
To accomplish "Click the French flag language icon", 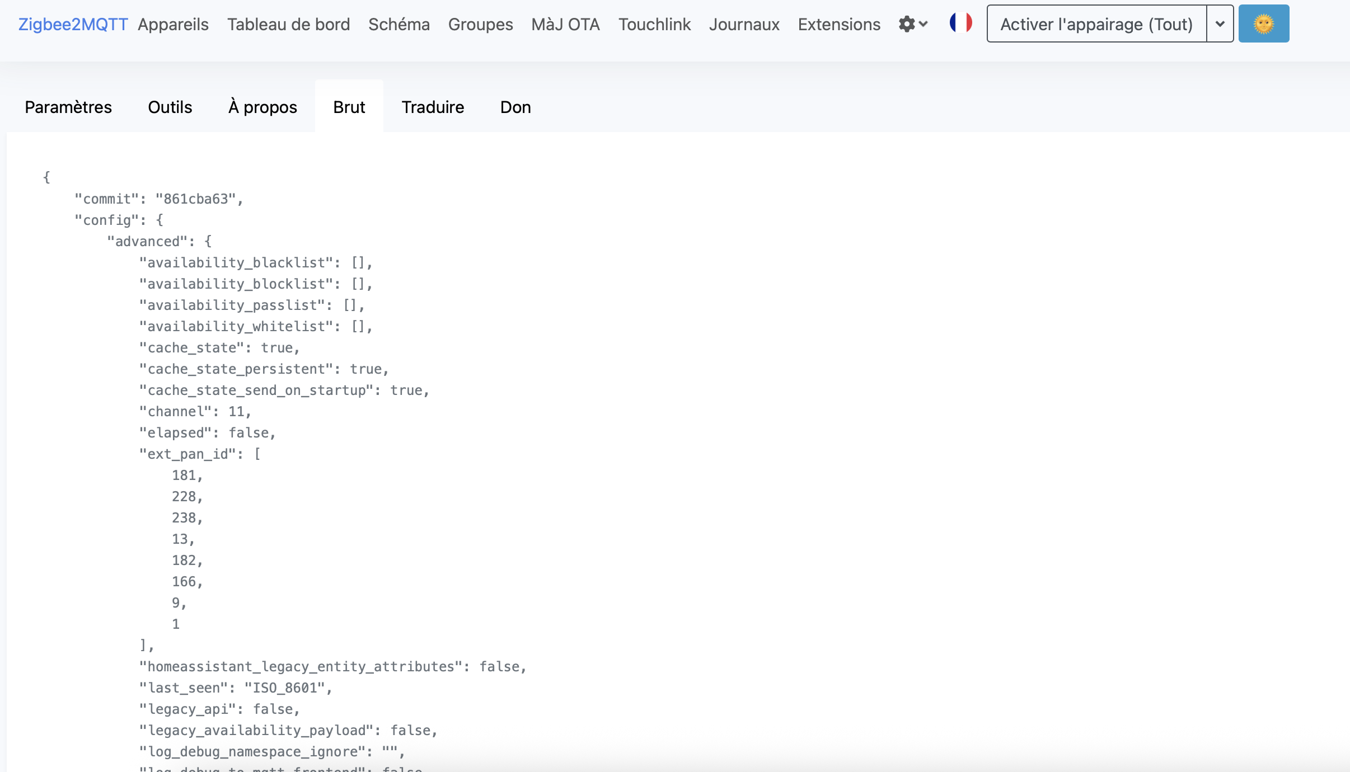I will click(960, 23).
